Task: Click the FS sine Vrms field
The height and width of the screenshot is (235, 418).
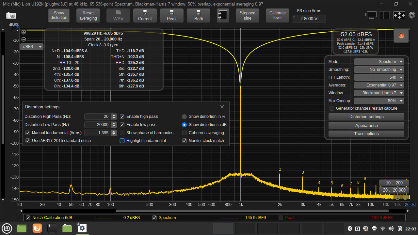Action: pyautogui.click(x=309, y=19)
